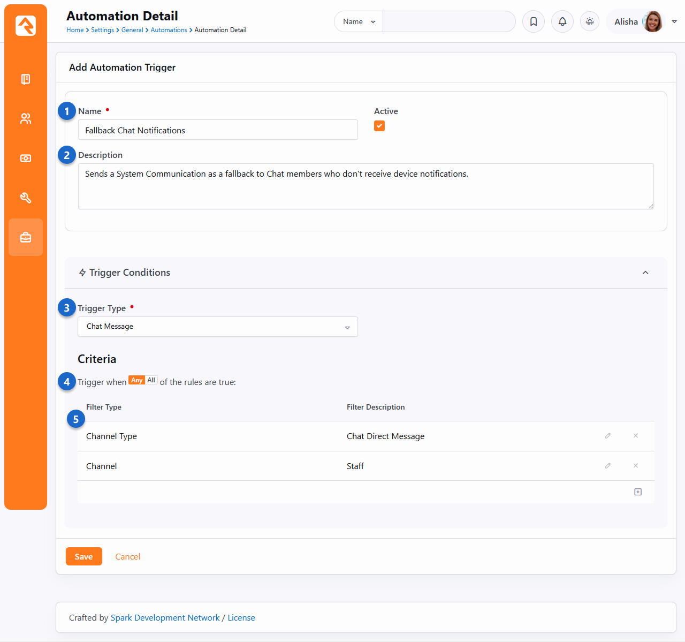Collapse the Trigger Conditions section
This screenshot has width=685, height=642.
click(x=645, y=273)
